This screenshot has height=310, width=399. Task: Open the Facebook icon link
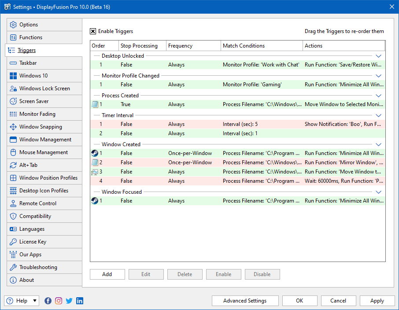pos(48,301)
